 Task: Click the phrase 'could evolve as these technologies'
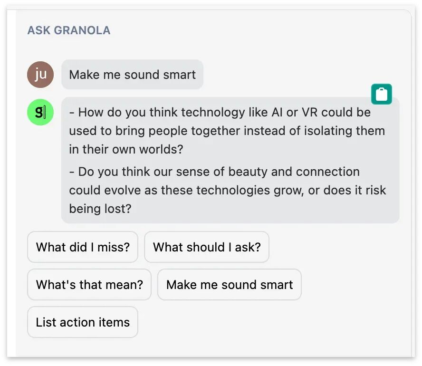click(x=169, y=191)
